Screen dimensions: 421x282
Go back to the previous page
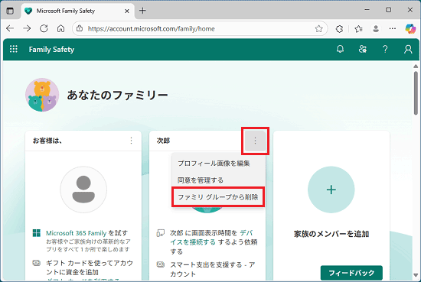point(10,28)
